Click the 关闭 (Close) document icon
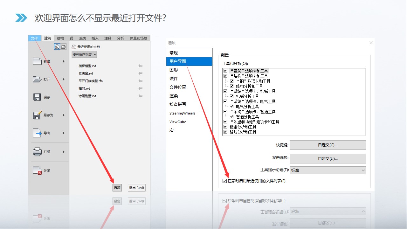Image resolution: width=407 pixels, height=229 pixels. coord(37,170)
